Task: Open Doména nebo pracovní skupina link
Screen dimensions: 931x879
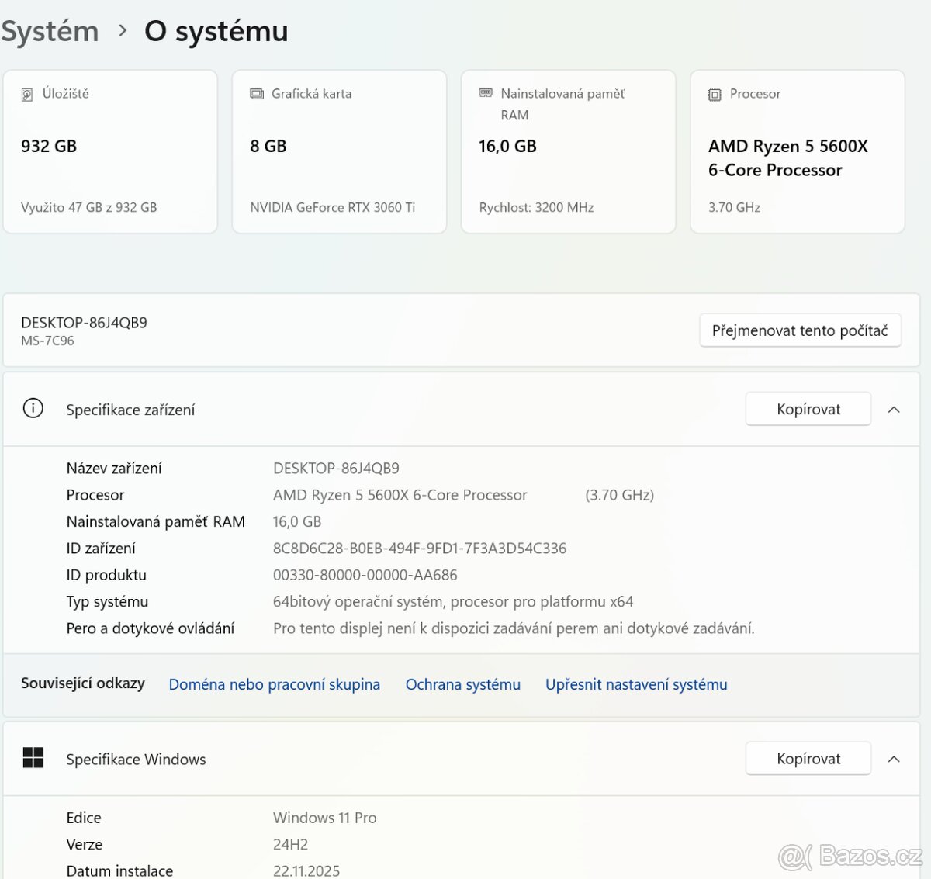Action: (274, 683)
